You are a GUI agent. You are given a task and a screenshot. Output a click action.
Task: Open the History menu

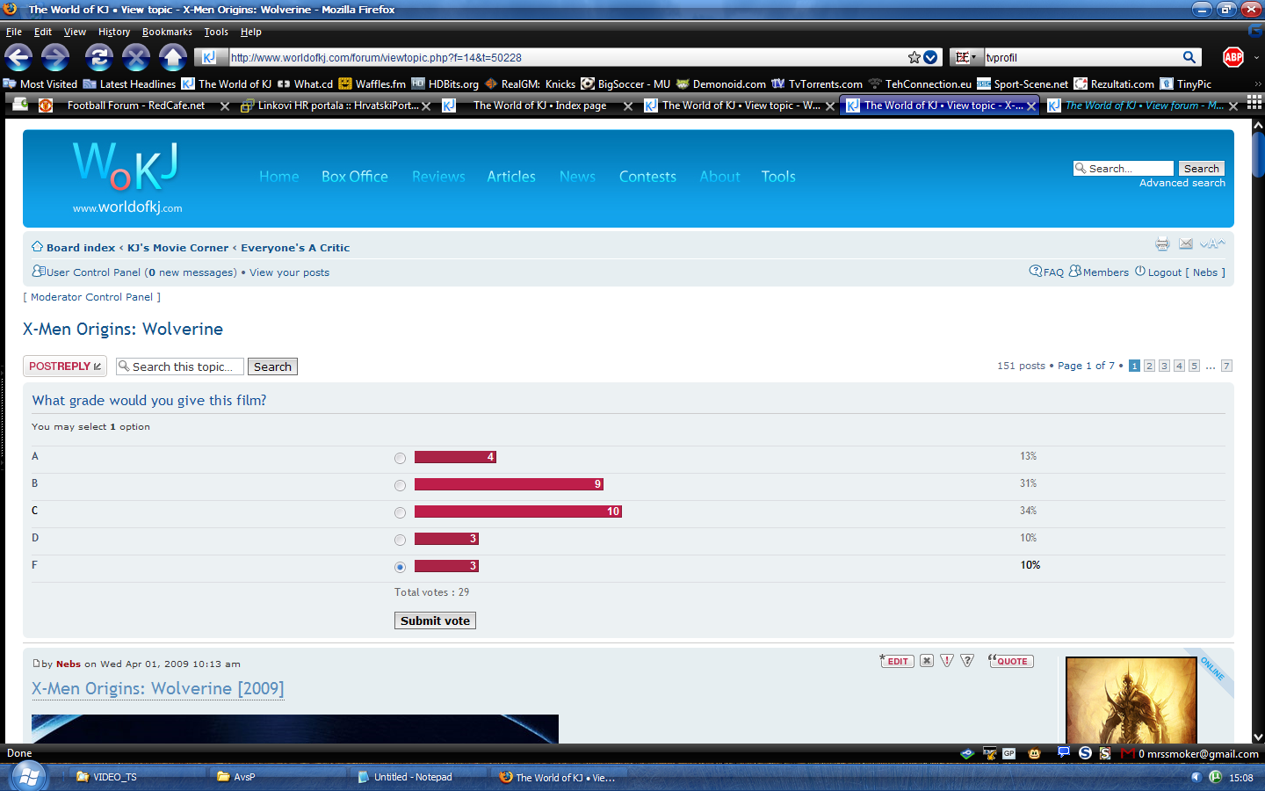(114, 32)
